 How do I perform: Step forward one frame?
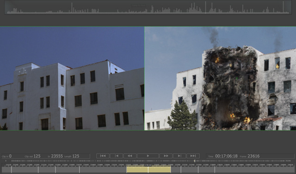pyautogui.click(x=179, y=156)
